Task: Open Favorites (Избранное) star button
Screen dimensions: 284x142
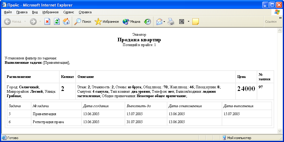Action: 107,22
